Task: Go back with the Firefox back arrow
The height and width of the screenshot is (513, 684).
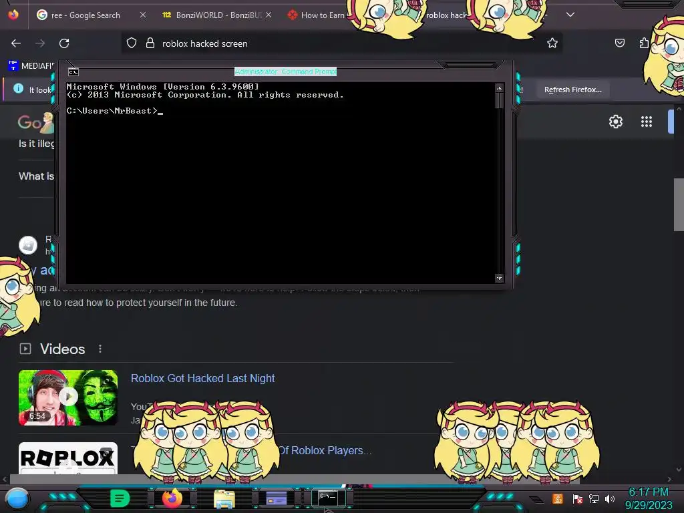Action: 16,43
